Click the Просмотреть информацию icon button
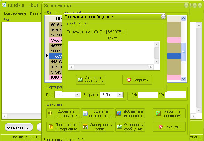This screenshot has height=141, width=204. click(x=63, y=126)
